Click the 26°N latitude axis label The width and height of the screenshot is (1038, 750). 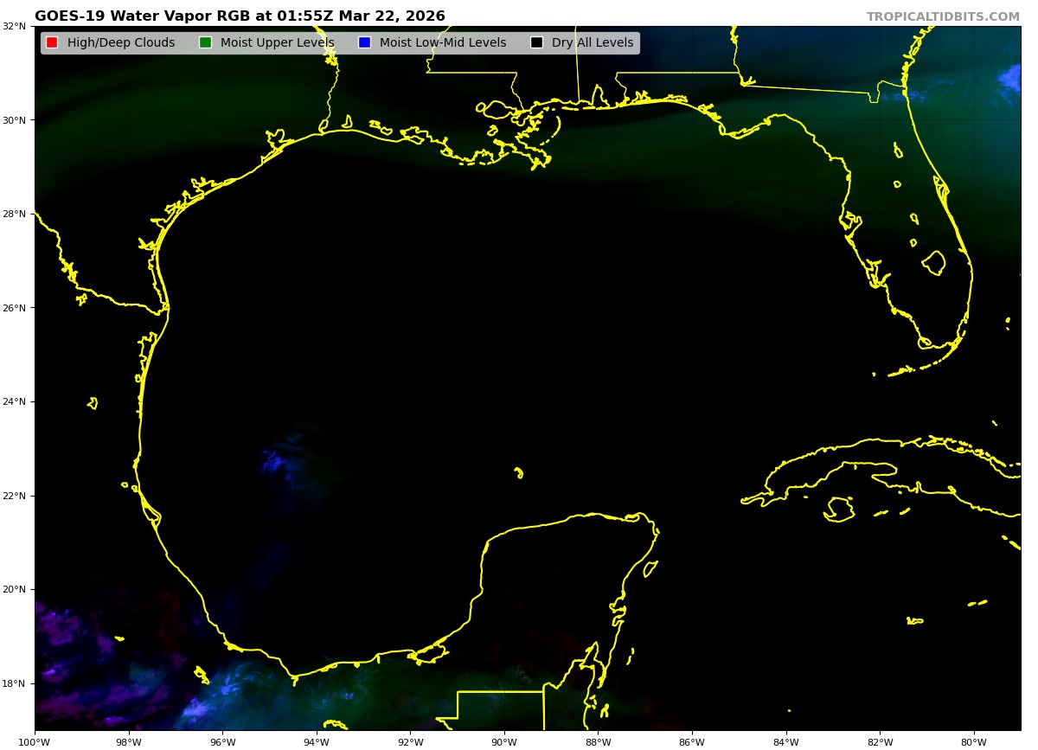14,308
